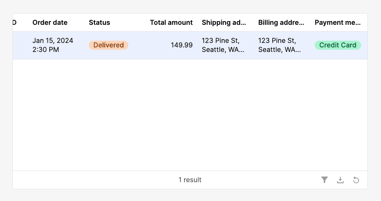
Task: Click the refresh icon in table footer
Action: [x=356, y=180]
